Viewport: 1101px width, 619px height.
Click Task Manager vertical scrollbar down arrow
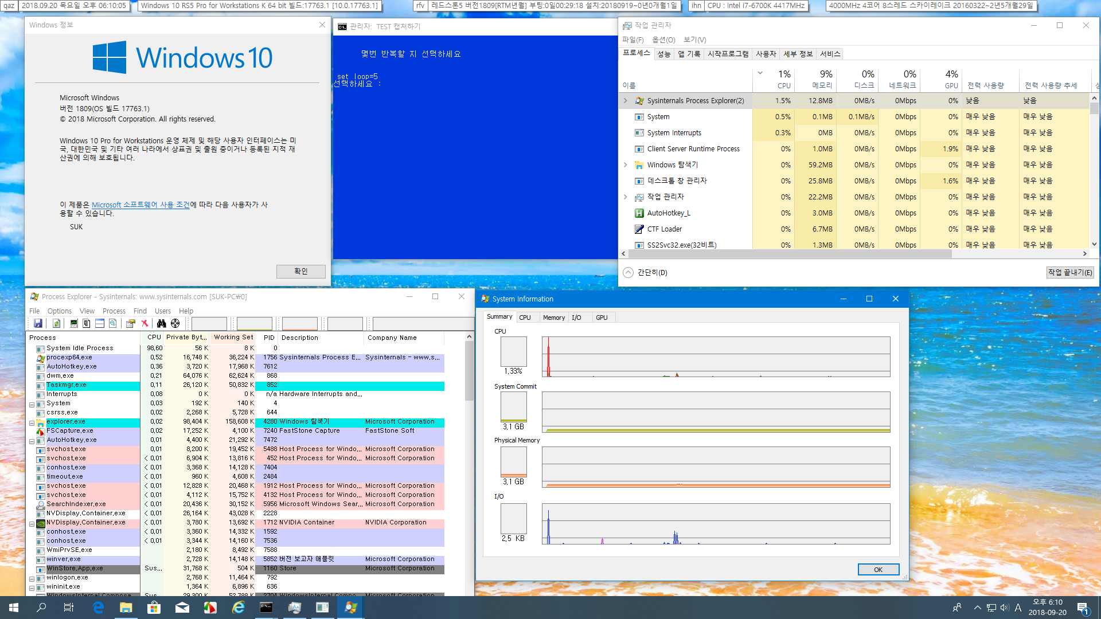point(1094,244)
